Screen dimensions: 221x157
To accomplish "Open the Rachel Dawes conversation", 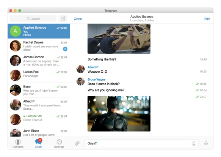I will pyautogui.click(x=39, y=46).
